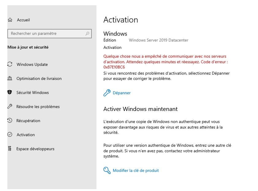This screenshot has height=191, width=258.
Task: Open Modifier la clé de produit
Action: click(136, 171)
